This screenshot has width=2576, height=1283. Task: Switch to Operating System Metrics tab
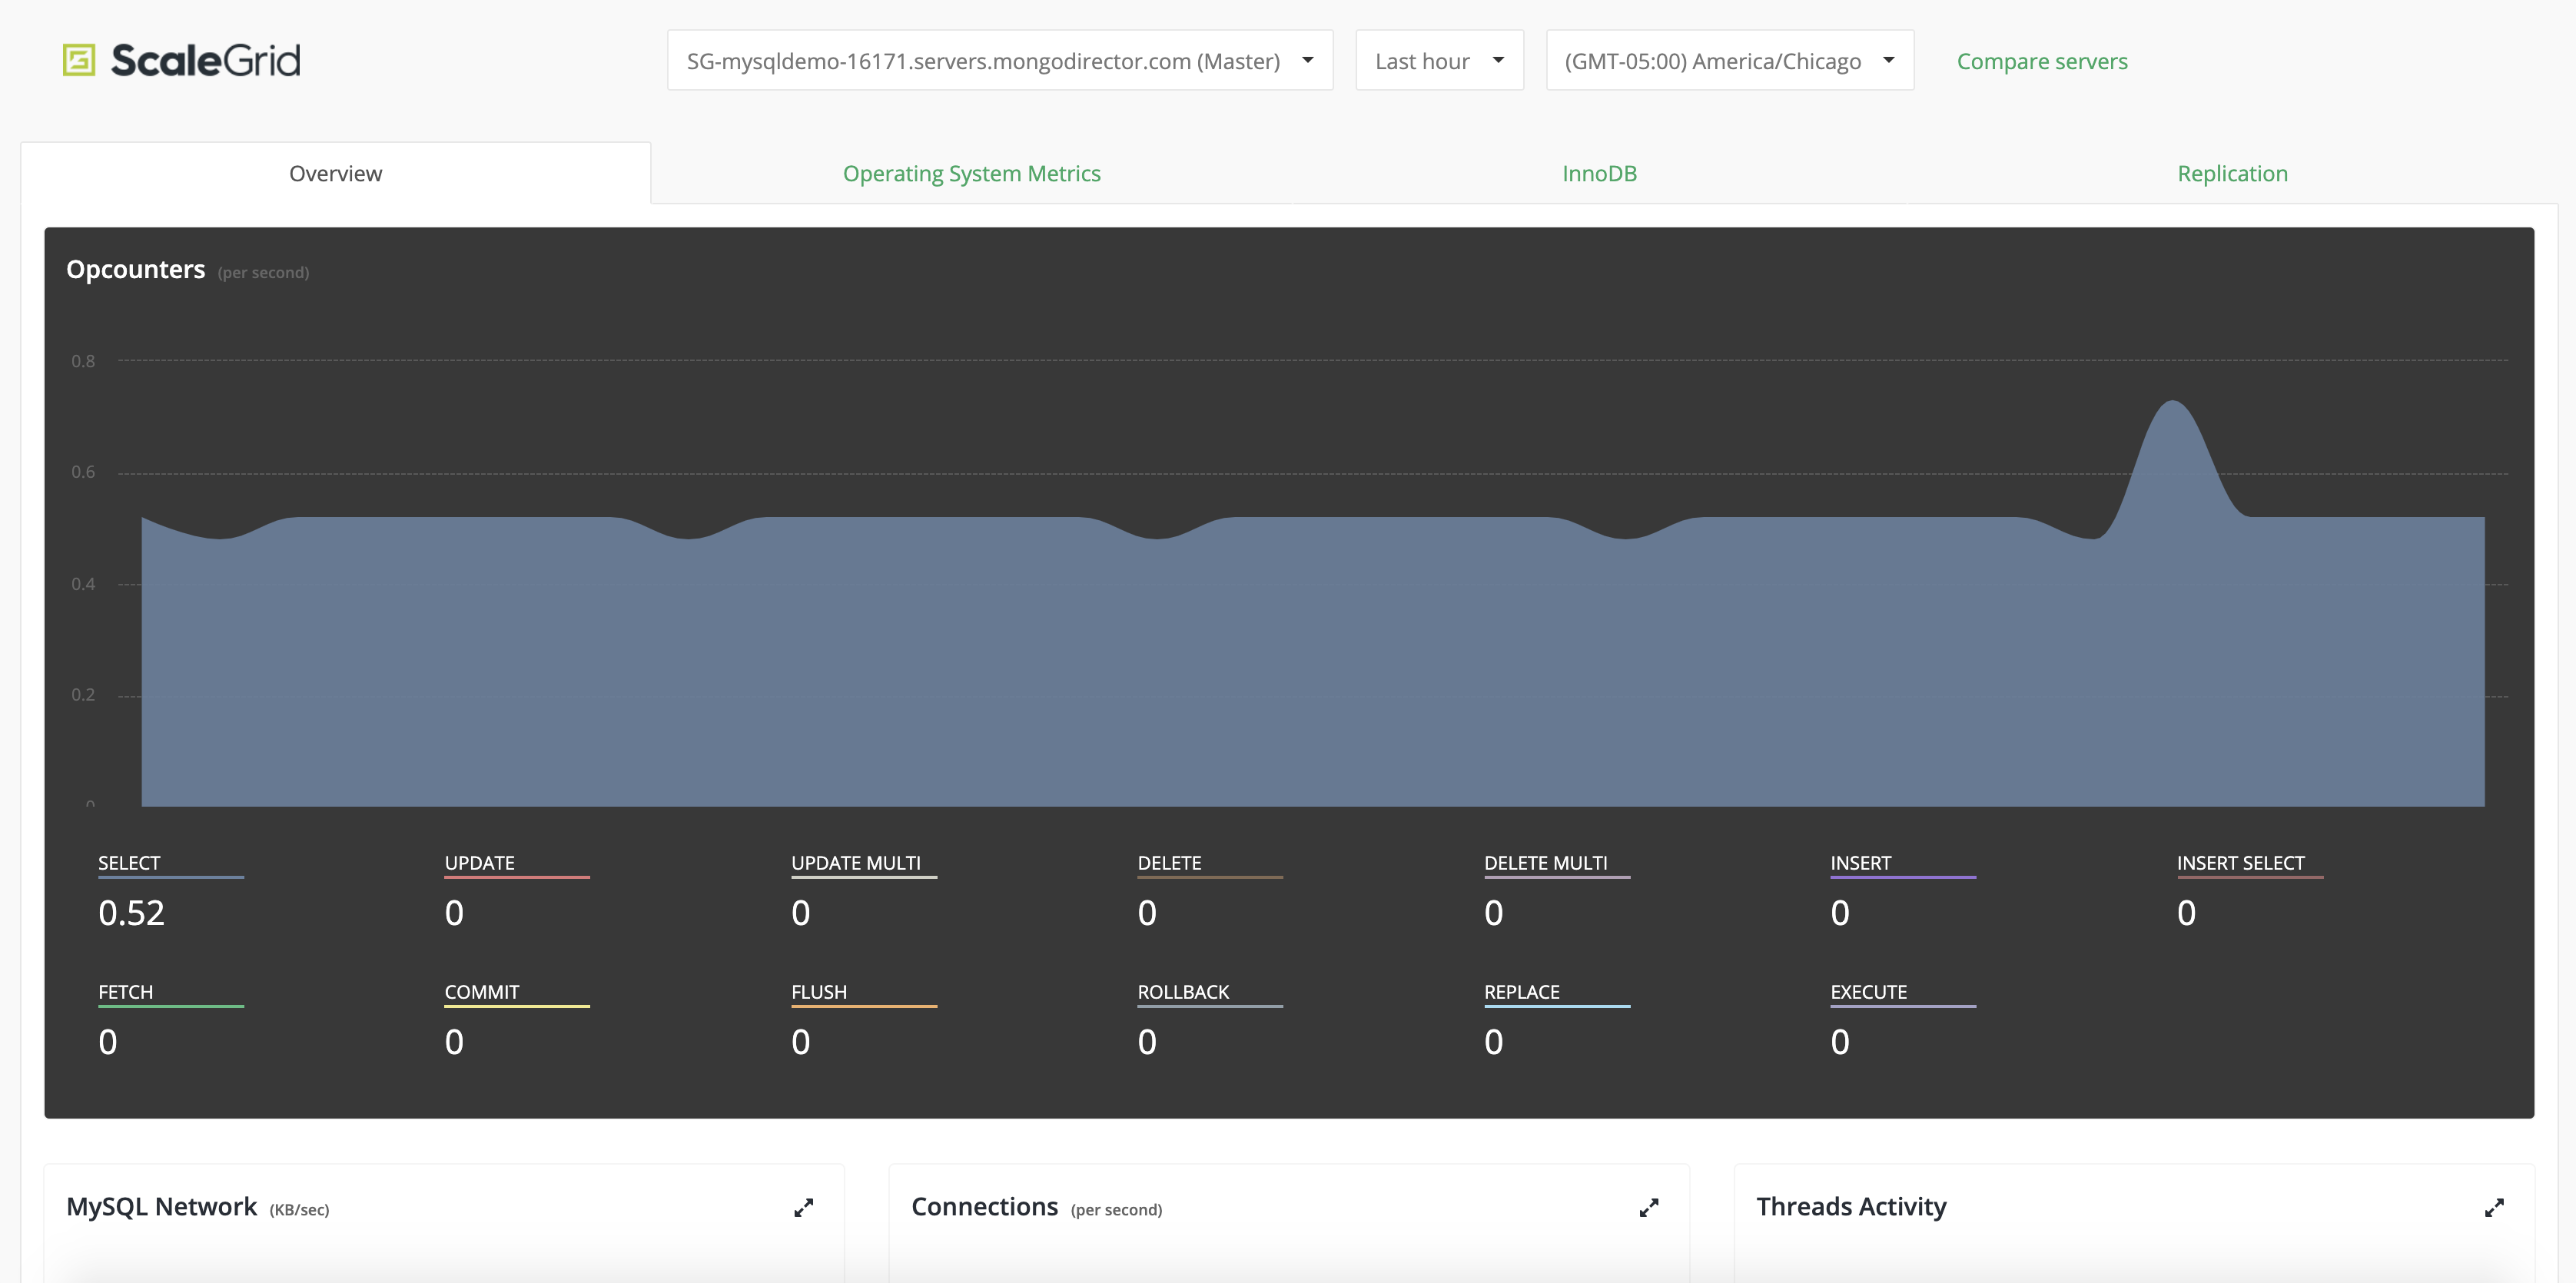971,174
